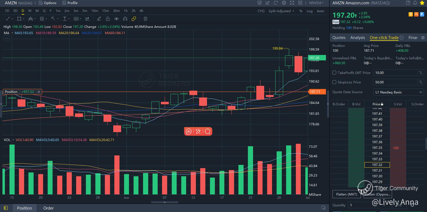Enable the TakeProfit LMT Price checkbox
The height and width of the screenshot is (212, 427).
point(334,73)
